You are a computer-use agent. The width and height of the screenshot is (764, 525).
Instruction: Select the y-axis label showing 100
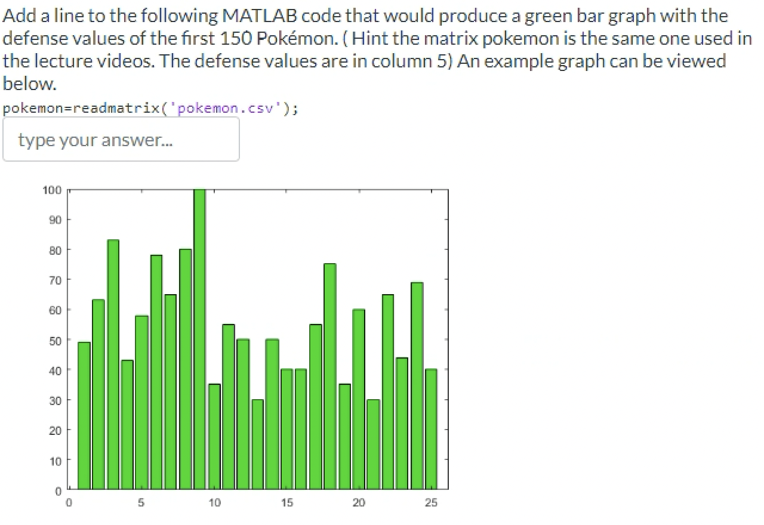click(53, 190)
